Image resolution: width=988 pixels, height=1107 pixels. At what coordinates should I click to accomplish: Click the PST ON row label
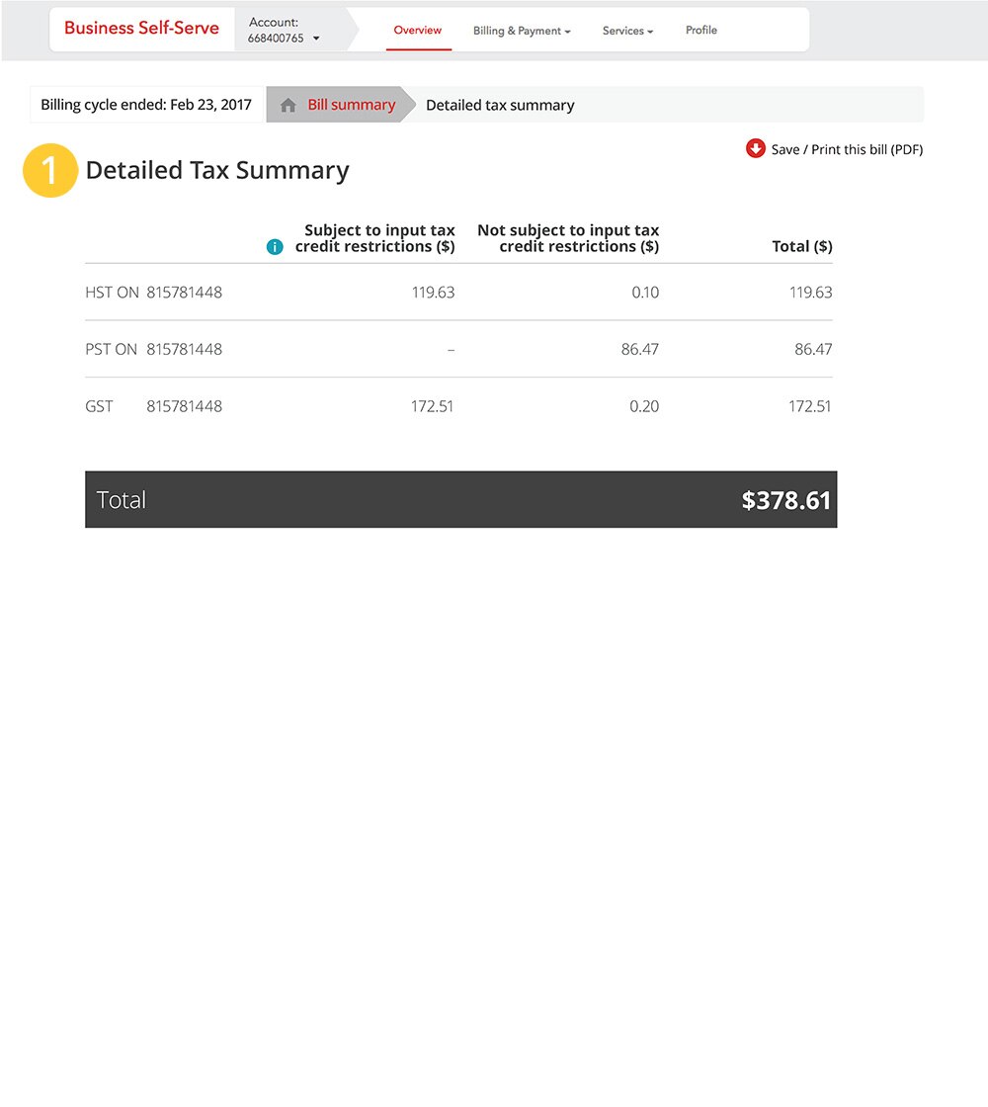[111, 349]
